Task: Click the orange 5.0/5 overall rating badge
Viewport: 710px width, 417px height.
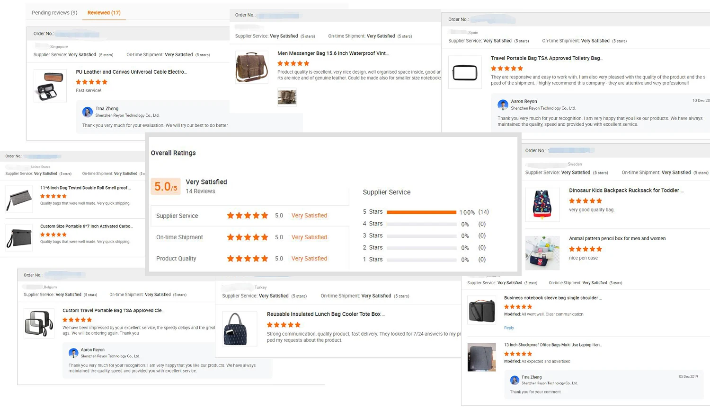Action: (166, 186)
